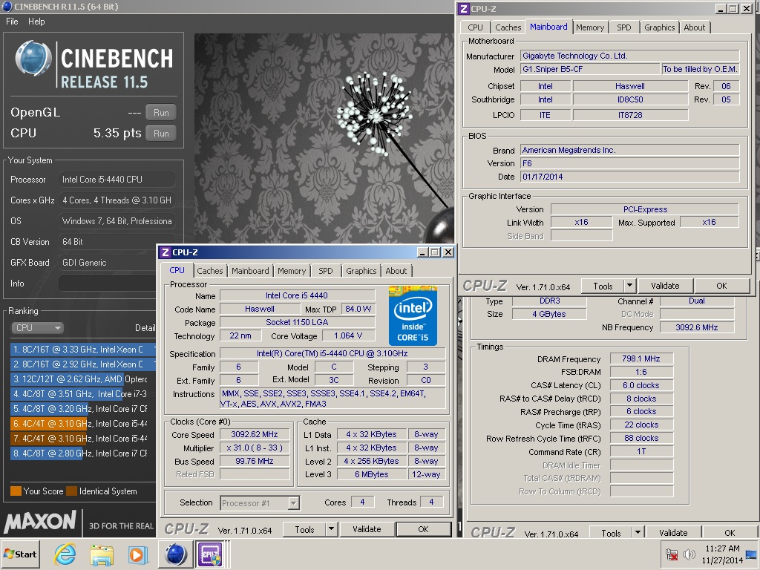Viewport: 760px width, 570px height.
Task: Select CPU tab in Mainboard CPU-Z window
Action: point(476,27)
